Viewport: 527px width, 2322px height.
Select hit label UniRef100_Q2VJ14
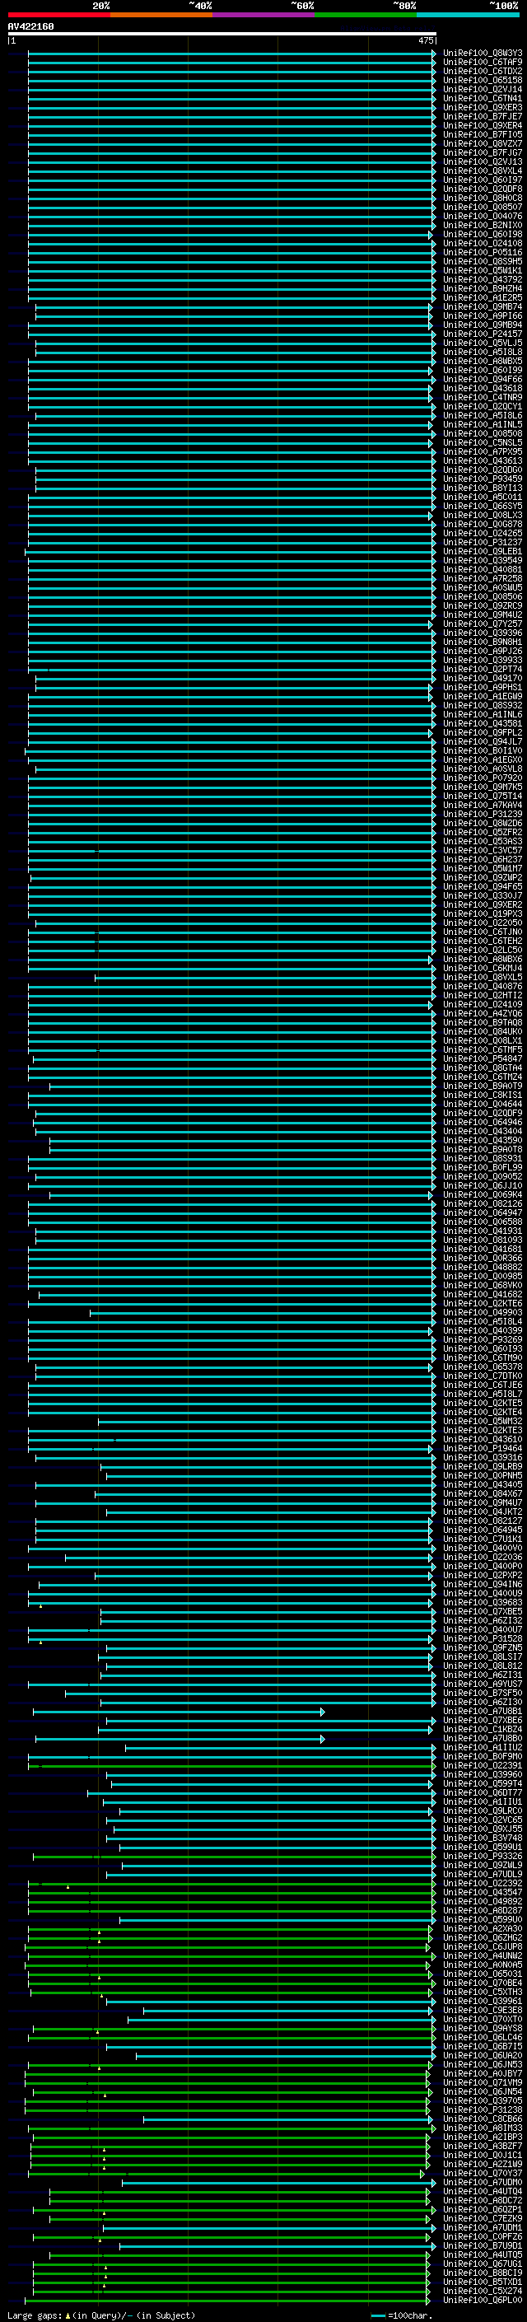click(x=483, y=89)
